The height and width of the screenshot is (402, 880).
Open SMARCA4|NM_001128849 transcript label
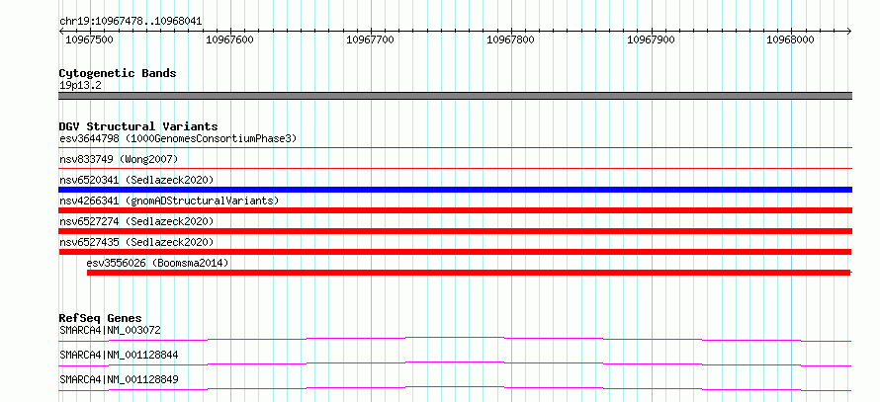tap(119, 379)
